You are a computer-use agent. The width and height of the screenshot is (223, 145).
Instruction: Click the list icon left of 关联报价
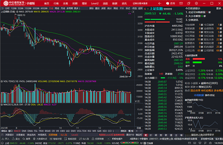(x=2, y=135)
